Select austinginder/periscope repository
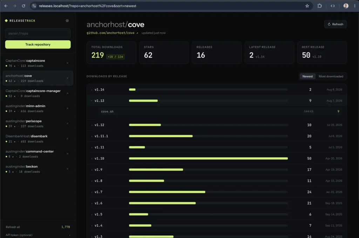Viewport: 359px width, 238px height. coord(38,124)
